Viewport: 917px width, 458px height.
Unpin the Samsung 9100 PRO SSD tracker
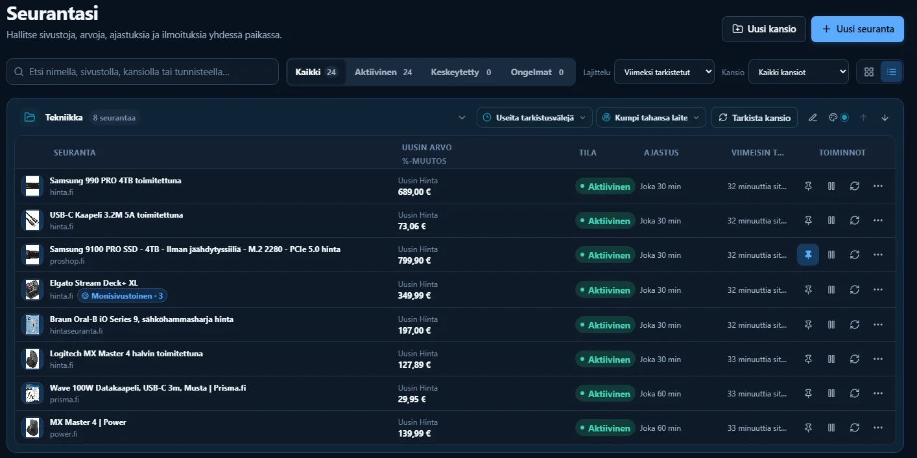(808, 255)
